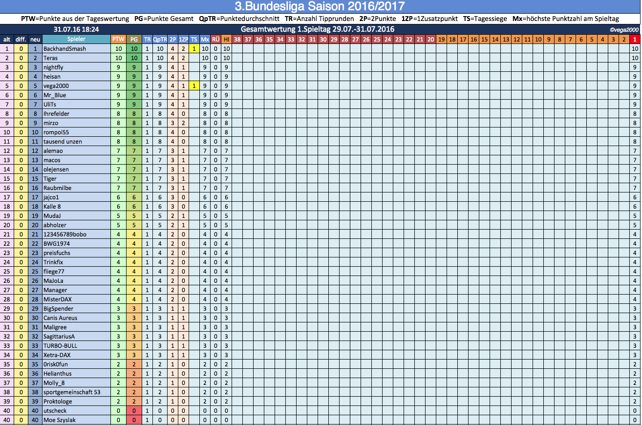
Task: Click the '©vega2000' copyright text
Action: click(x=624, y=30)
